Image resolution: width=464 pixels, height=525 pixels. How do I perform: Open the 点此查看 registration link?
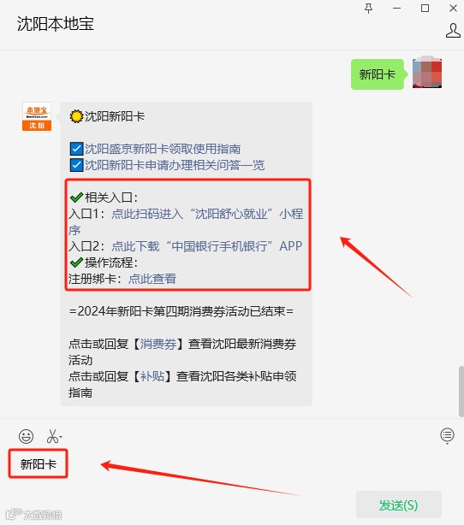pyautogui.click(x=152, y=279)
